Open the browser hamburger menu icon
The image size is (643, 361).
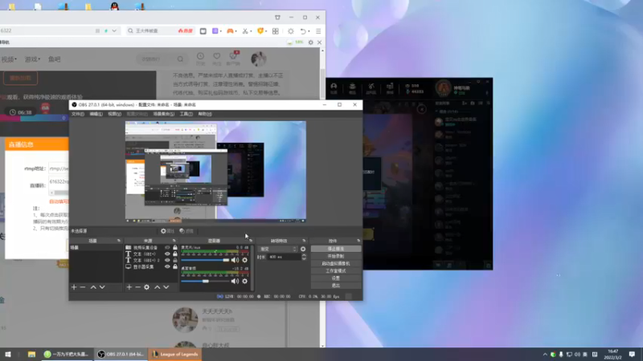[x=318, y=31]
